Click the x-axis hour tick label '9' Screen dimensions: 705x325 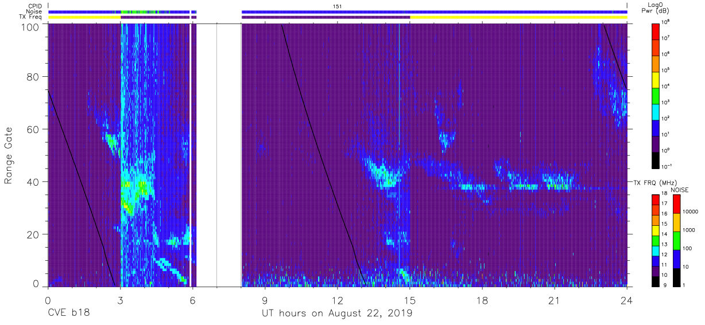[265, 299]
